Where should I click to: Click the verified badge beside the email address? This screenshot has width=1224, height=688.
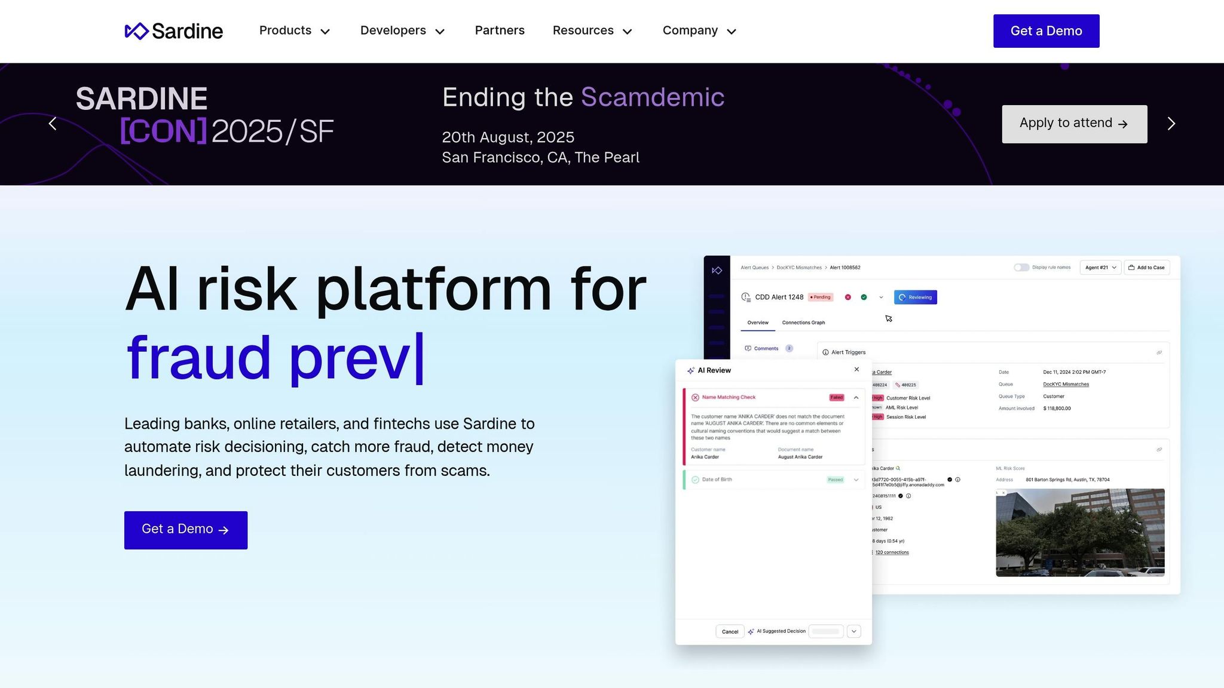(x=950, y=480)
